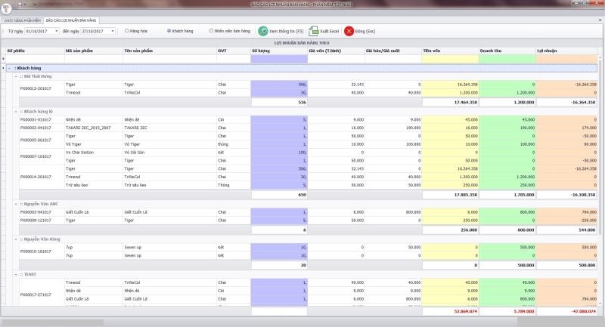Click the 'Xuất Excel' button label
Viewport: 605px width, 327px height.
pyautogui.click(x=330, y=32)
